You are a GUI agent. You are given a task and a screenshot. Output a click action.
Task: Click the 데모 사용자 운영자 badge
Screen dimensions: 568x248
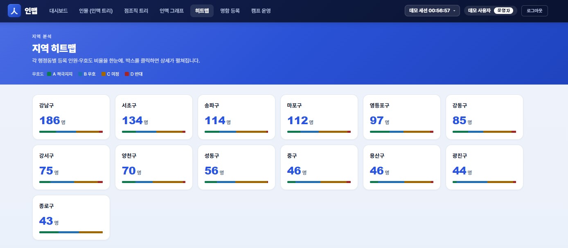point(490,11)
